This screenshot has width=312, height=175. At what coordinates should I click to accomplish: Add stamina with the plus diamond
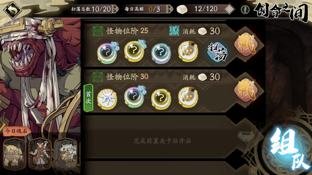[x=229, y=9]
